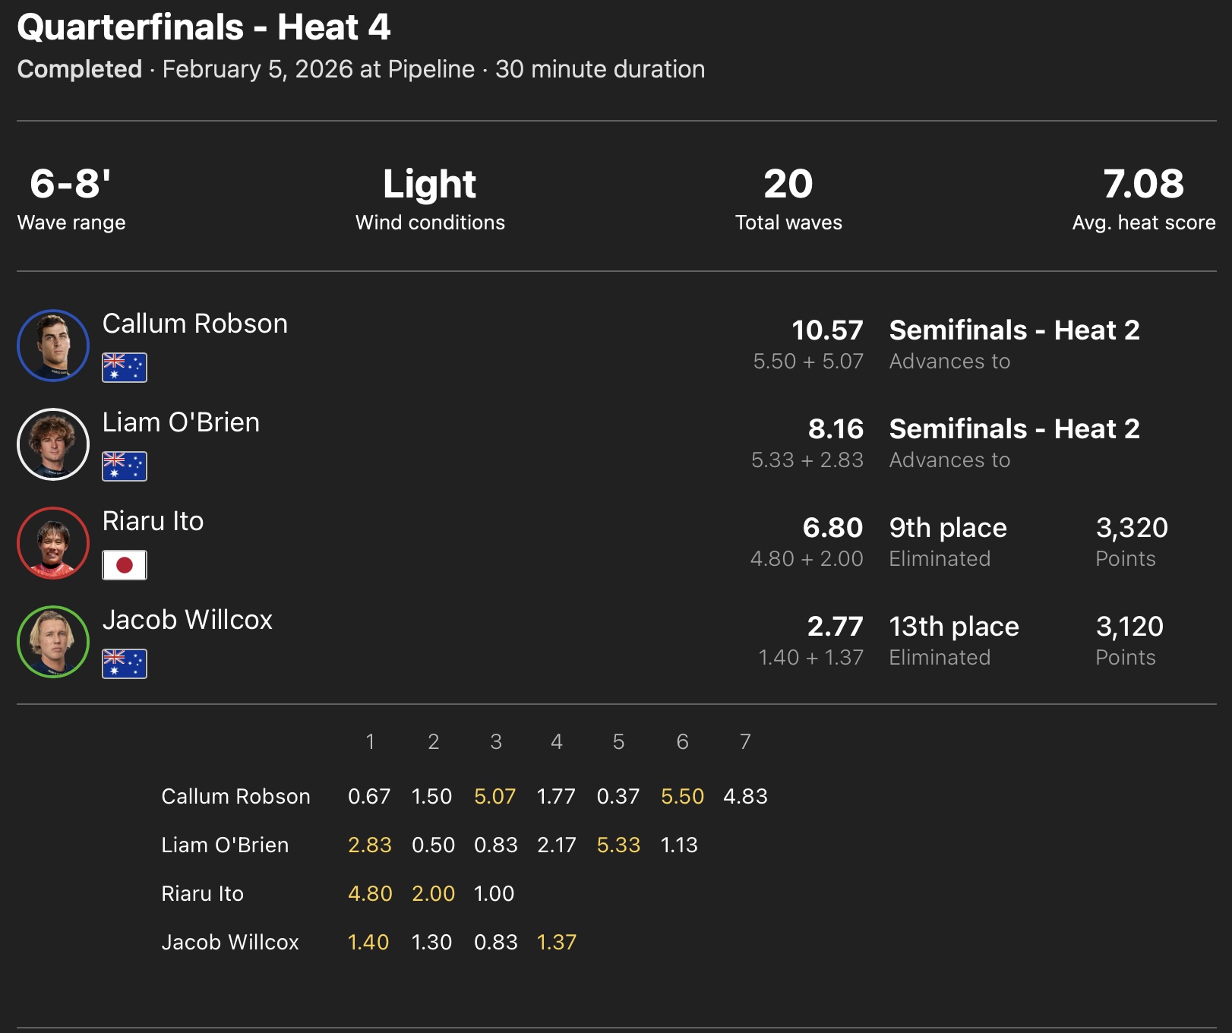Viewport: 1232px width, 1033px height.
Task: Click Callum Robson's 10.57 heat total
Action: tap(827, 330)
